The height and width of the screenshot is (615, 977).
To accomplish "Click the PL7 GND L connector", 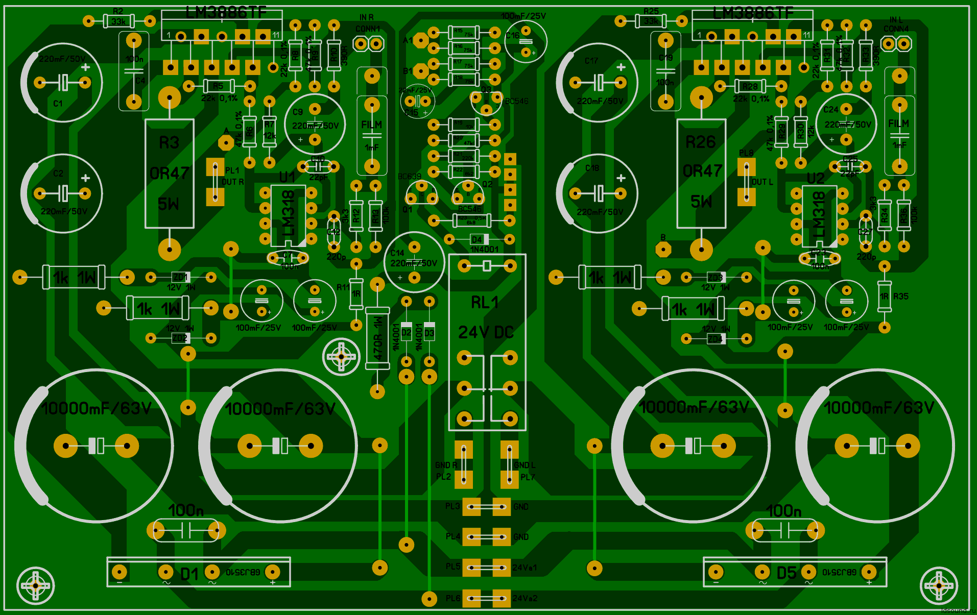I will [509, 464].
